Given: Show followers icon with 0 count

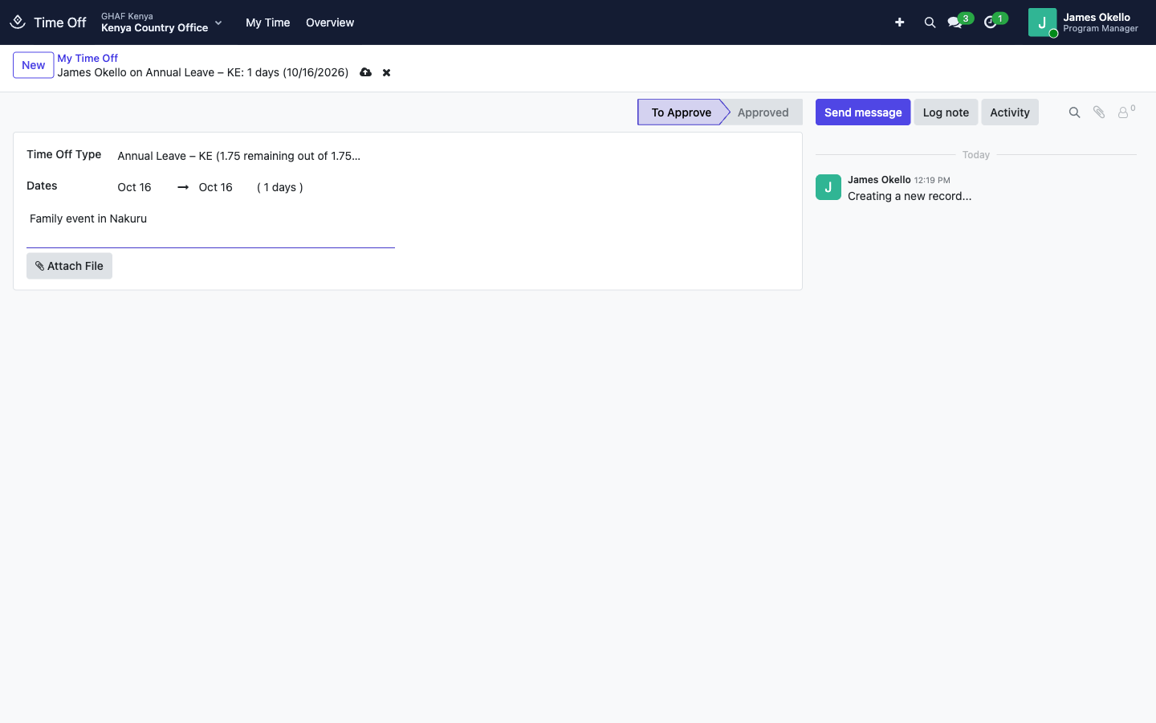Looking at the screenshot, I should 1126,112.
